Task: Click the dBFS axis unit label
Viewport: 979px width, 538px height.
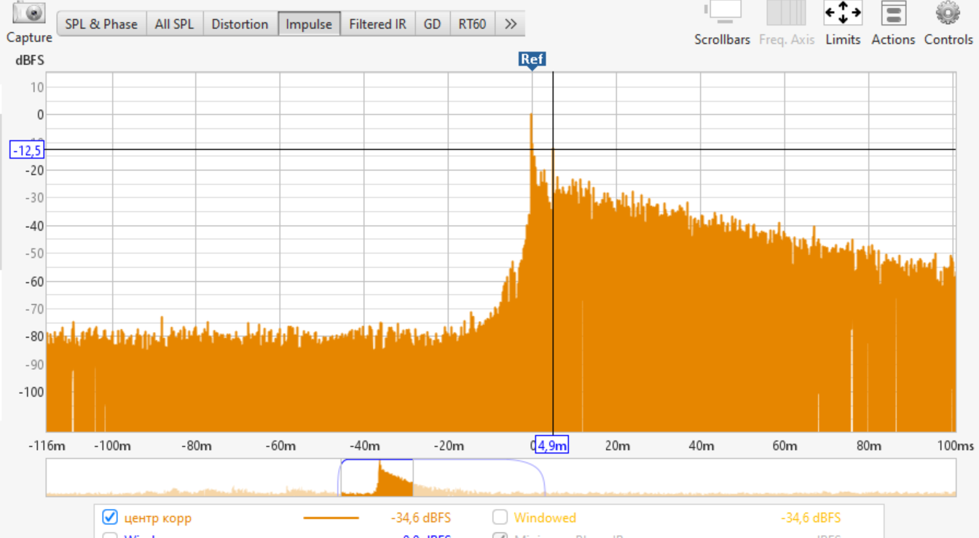Action: (30, 60)
